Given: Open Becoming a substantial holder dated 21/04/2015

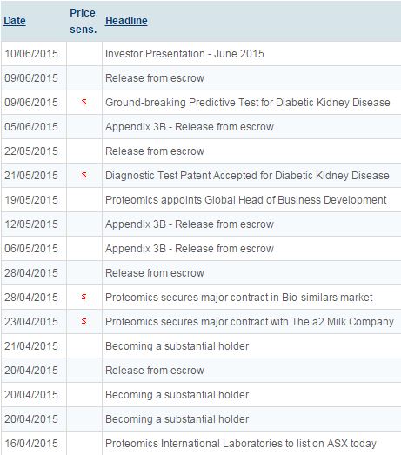Looking at the screenshot, I should pos(177,346).
